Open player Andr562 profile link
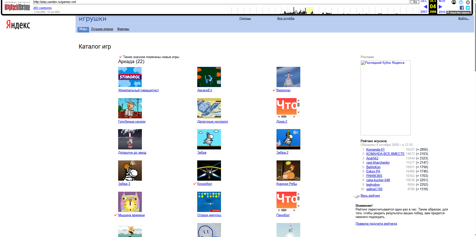The height and width of the screenshot is (237, 476). pos(372,158)
